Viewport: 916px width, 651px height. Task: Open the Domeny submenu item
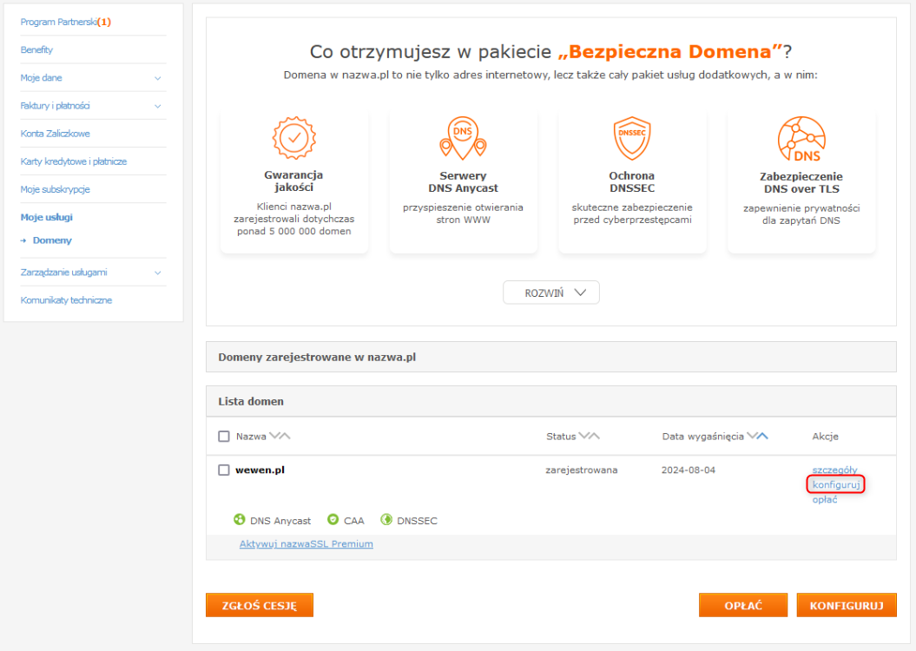click(52, 240)
